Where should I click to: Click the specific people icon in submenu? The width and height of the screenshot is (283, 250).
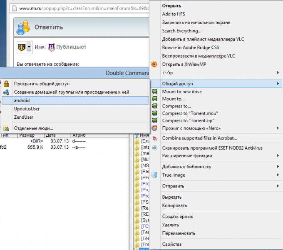pyautogui.click(x=6, y=128)
